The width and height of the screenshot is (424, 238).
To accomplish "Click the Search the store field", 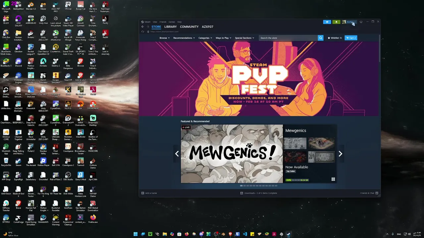I will [288, 38].
